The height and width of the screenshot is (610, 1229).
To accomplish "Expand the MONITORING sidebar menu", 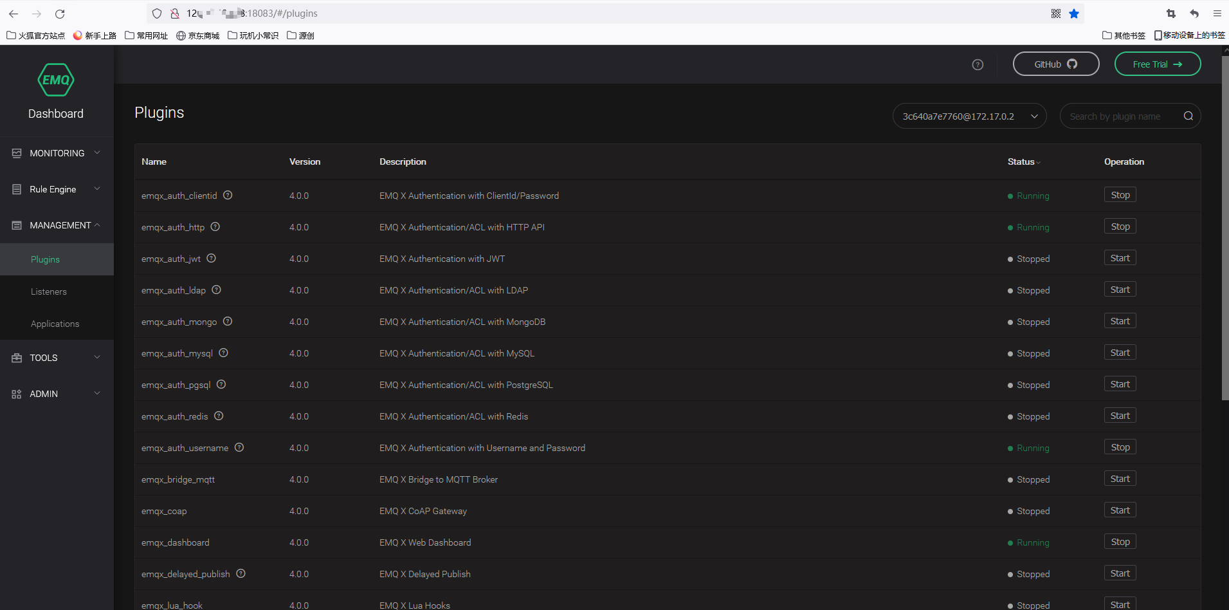I will [x=57, y=153].
